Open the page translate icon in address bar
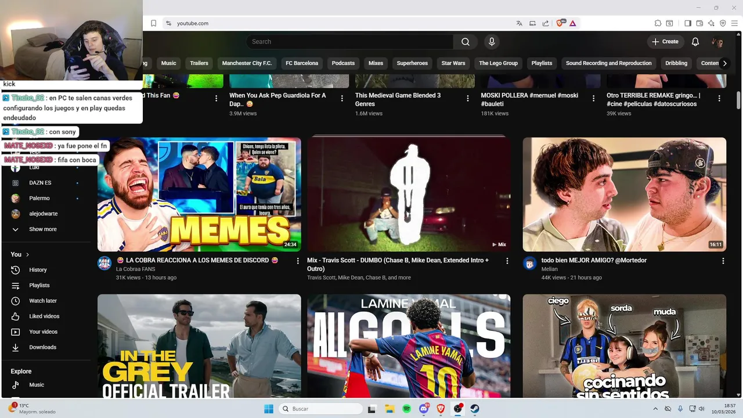This screenshot has height=418, width=743. [520, 23]
